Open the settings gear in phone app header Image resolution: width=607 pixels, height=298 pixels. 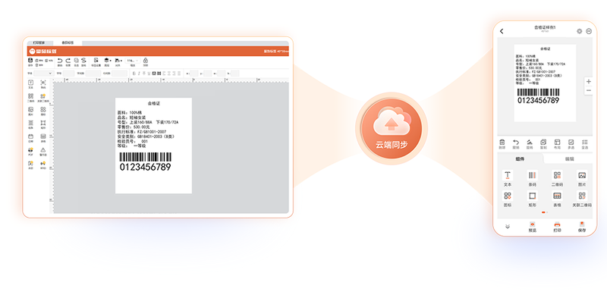pos(579,31)
